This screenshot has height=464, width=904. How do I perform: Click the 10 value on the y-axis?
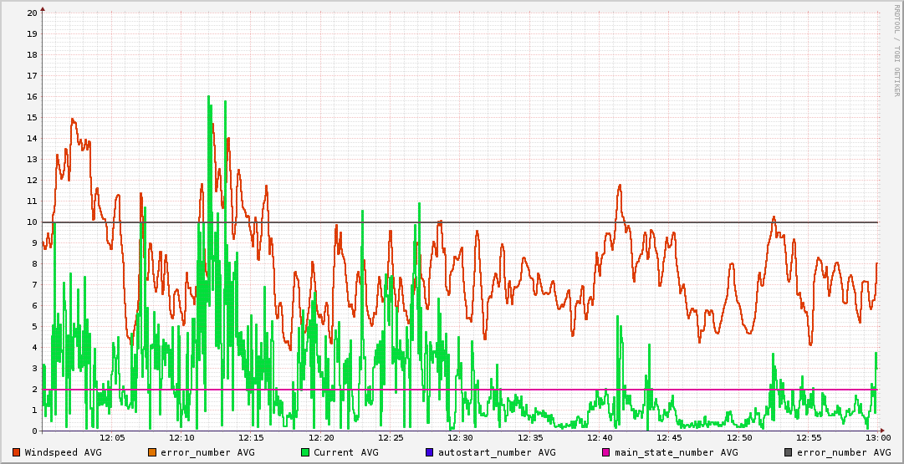pos(32,222)
